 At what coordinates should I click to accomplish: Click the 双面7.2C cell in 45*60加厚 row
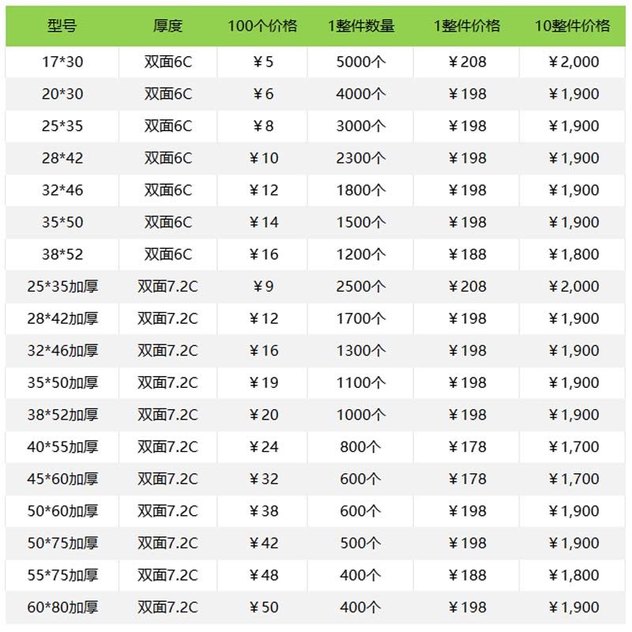tap(167, 479)
